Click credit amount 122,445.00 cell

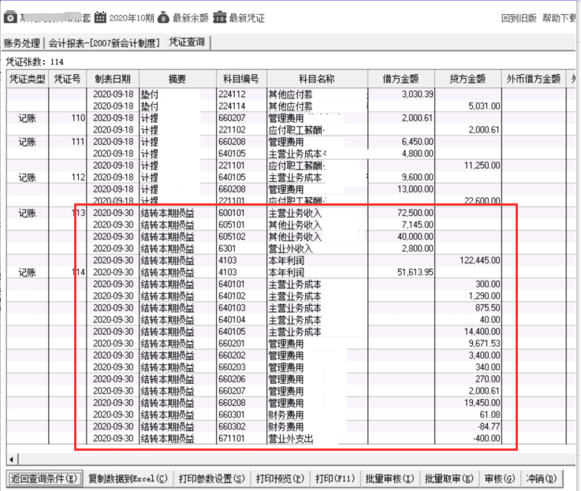pyautogui.click(x=467, y=261)
